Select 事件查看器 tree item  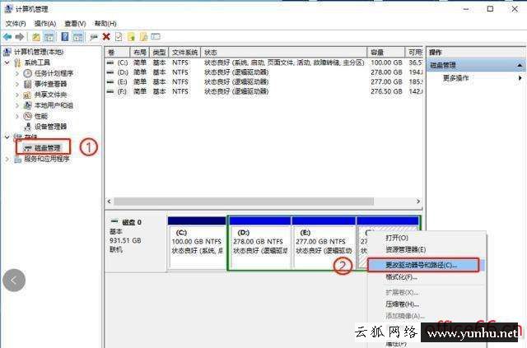[x=50, y=84]
